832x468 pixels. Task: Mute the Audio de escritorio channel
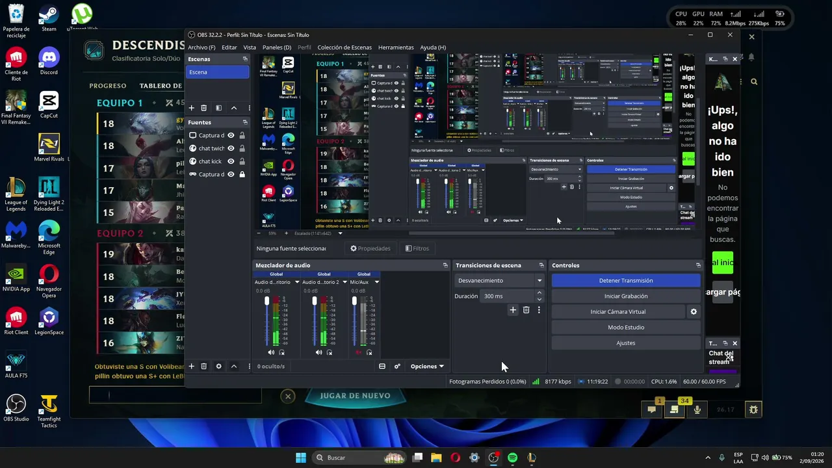point(271,352)
